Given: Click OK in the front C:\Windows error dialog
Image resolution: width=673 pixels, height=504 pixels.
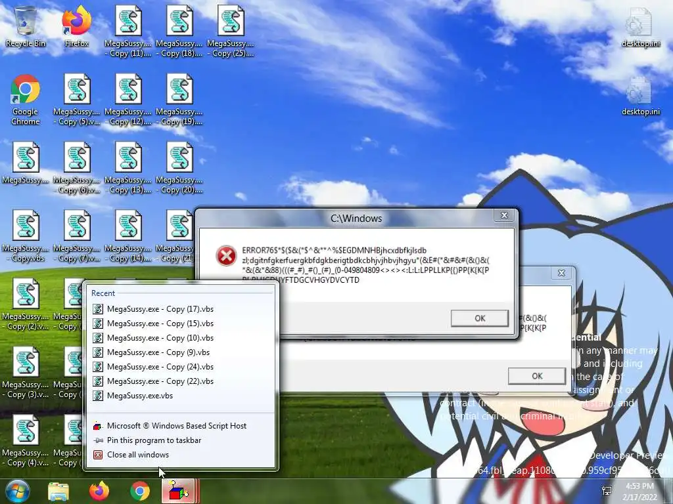Looking at the screenshot, I should pyautogui.click(x=480, y=318).
